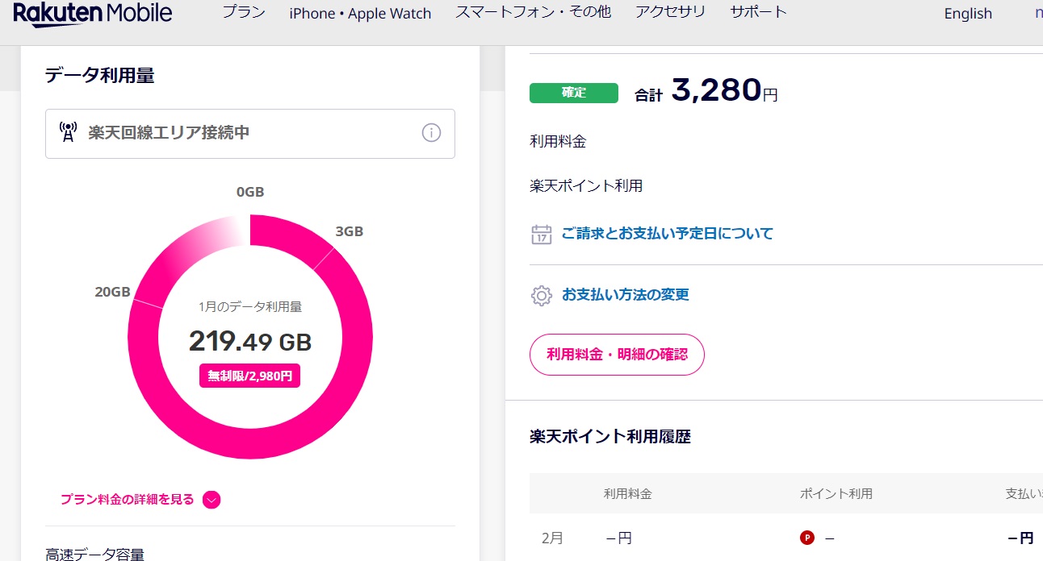Click 利用料金・明細の確認 button
Screen dimensions: 1043x561
617,354
